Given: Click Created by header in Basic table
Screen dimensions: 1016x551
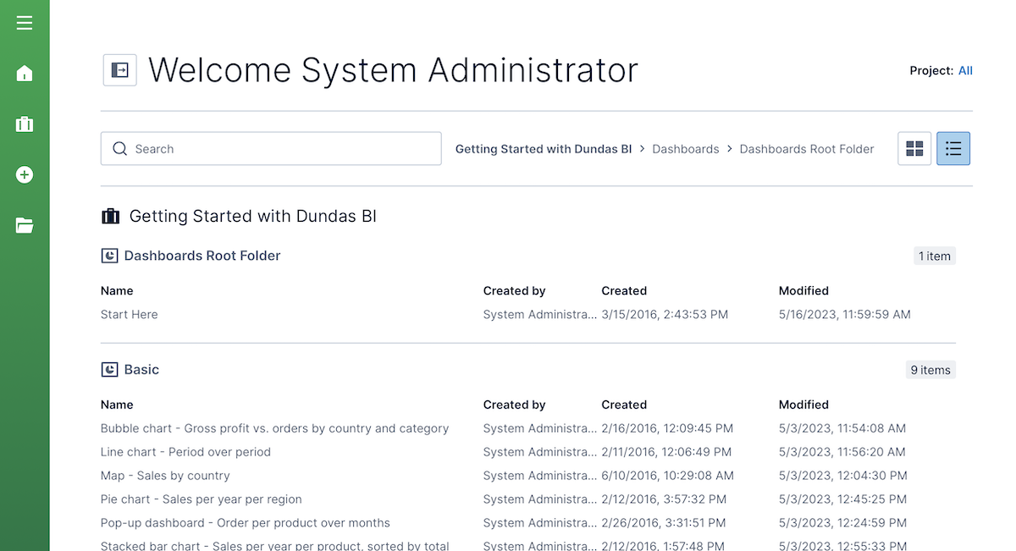Looking at the screenshot, I should tap(515, 405).
